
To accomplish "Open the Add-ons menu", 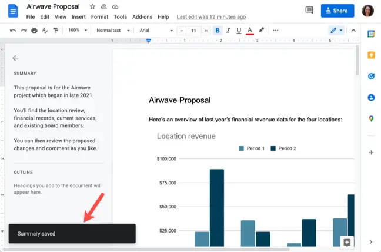I will point(142,17).
